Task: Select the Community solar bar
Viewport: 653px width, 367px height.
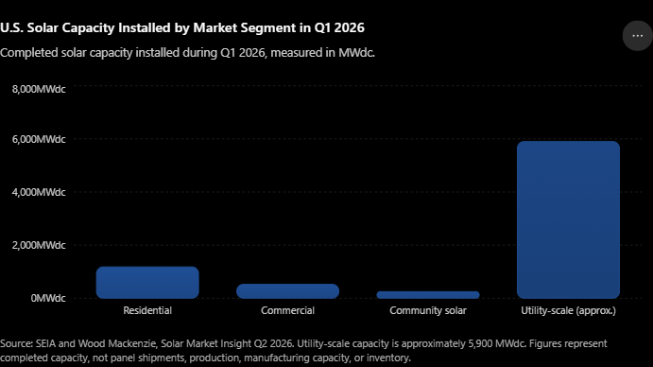Action: click(428, 295)
